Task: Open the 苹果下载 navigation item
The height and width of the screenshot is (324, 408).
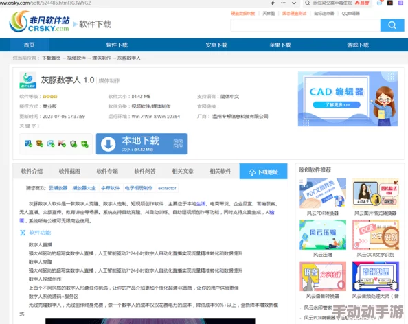Action: 280,45
